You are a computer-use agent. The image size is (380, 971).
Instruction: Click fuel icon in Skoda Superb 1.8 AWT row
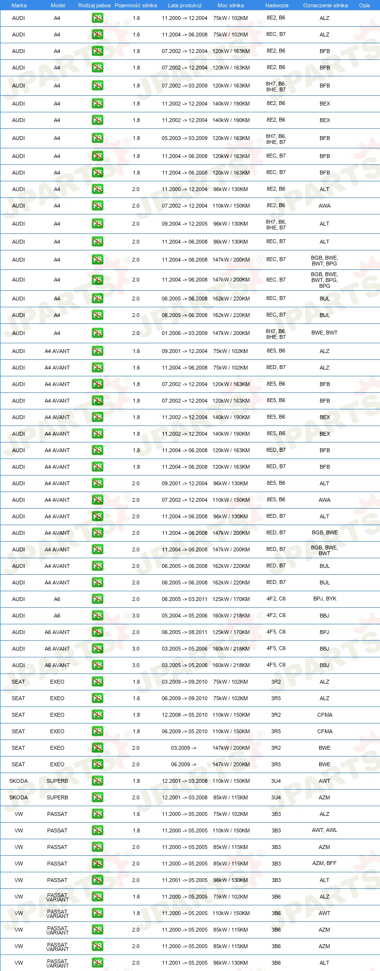click(97, 781)
